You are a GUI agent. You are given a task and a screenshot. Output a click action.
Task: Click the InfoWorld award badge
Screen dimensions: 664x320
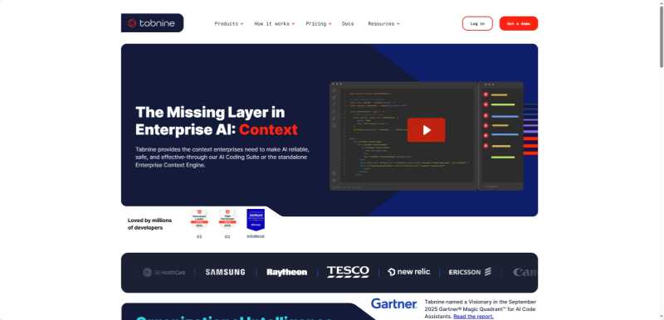tap(256, 220)
